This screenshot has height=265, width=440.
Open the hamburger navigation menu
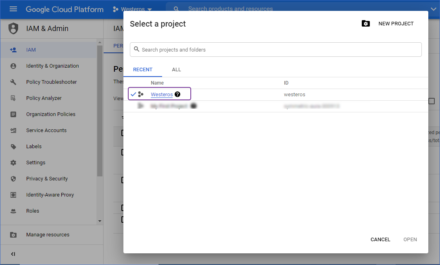click(13, 9)
